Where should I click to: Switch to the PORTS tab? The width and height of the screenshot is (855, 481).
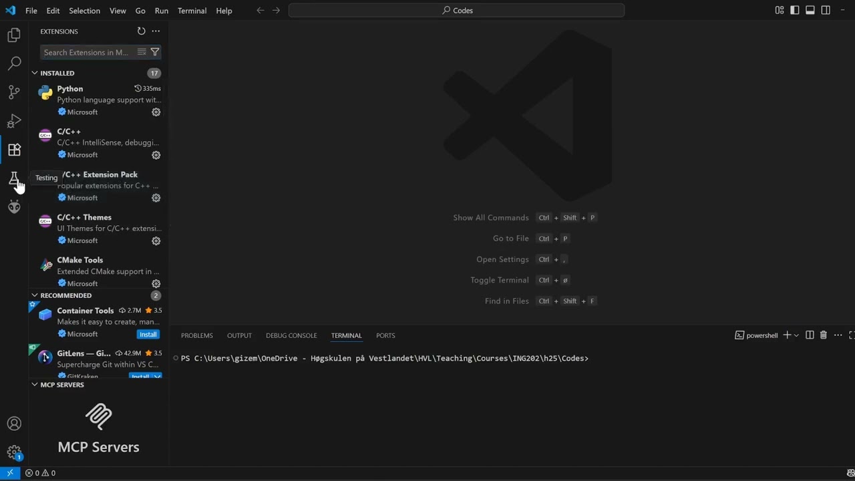tap(385, 335)
